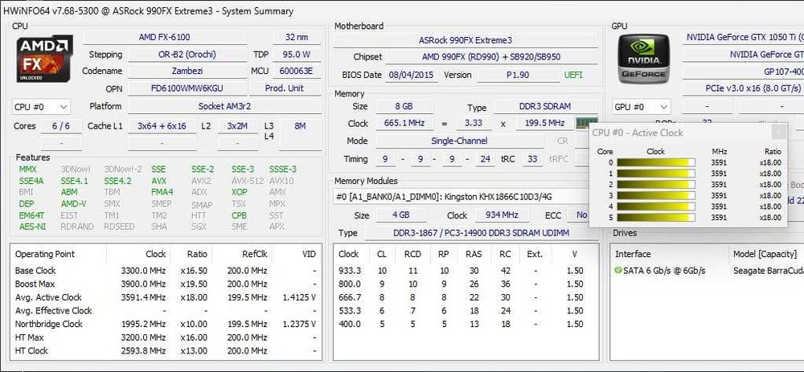Open the CPU #0 selector dropdown
This screenshot has height=372, width=804.
(x=41, y=107)
